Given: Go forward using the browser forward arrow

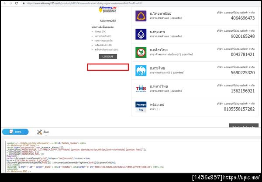Looking at the screenshot, I should [x=10, y=3].
